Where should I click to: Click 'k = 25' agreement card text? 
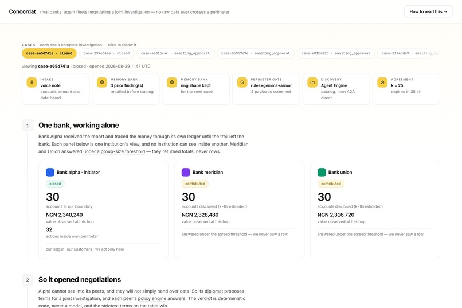pyautogui.click(x=397, y=85)
